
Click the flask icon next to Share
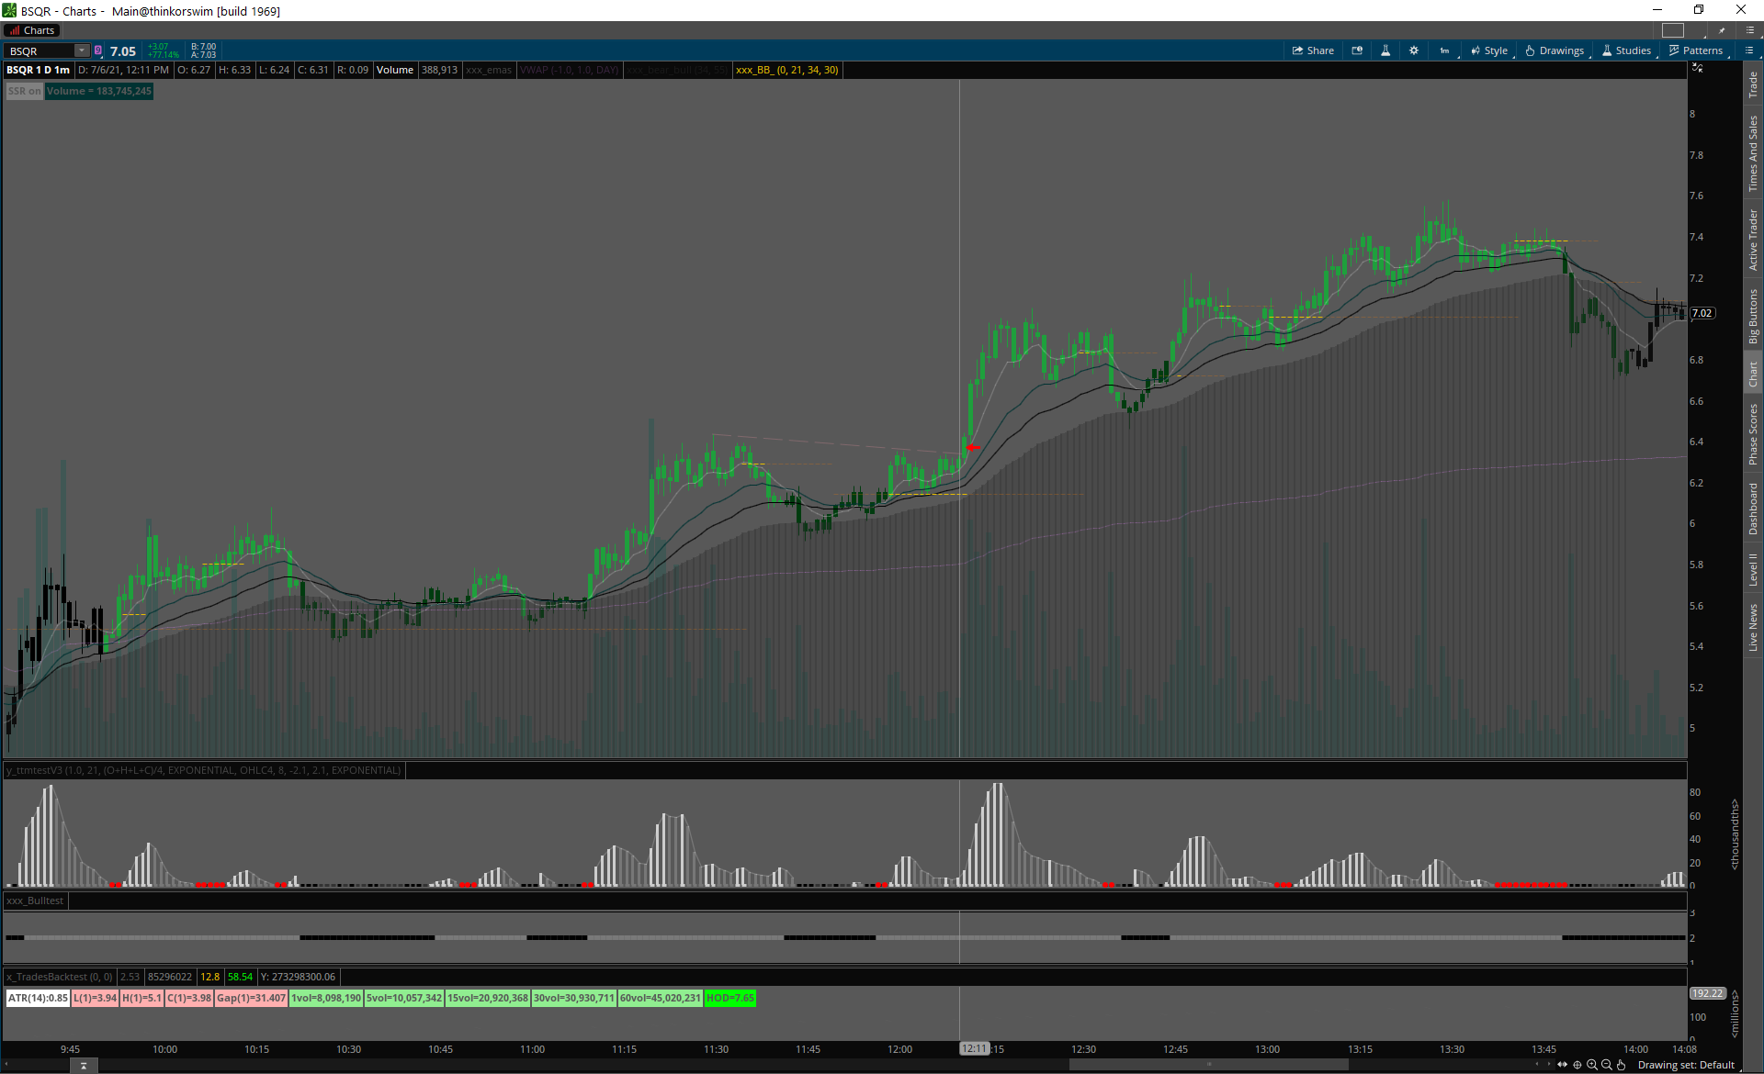pos(1385,50)
